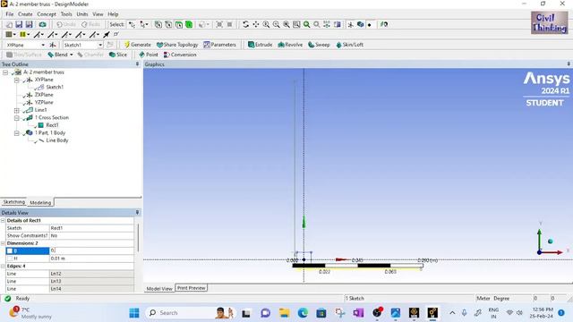The height and width of the screenshot is (322, 573).
Task: Select the Pan view tool icon
Action: click(256, 24)
